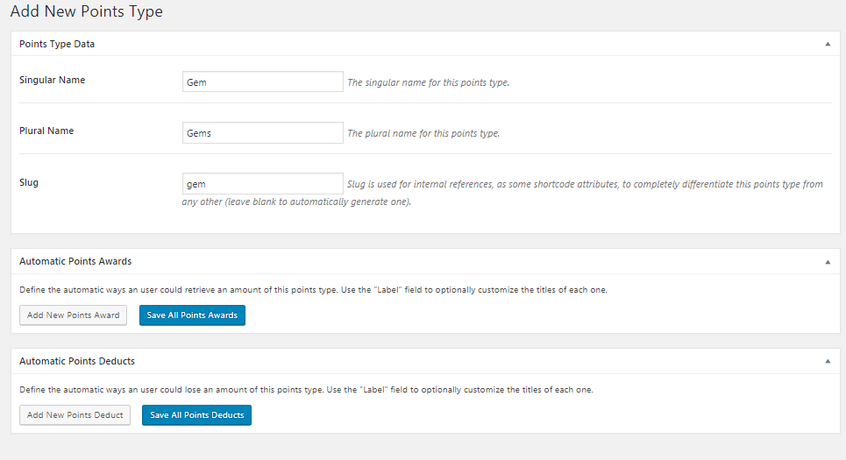Click Add New Points Award button
This screenshot has height=460, width=846.
(74, 315)
